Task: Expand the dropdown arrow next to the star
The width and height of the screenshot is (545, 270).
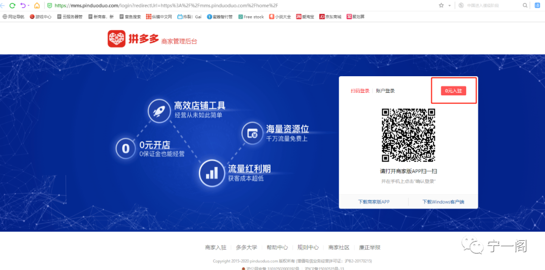Action: pos(450,6)
